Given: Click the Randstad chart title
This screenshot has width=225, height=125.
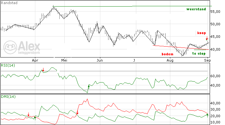Looking at the screenshot, I should pyautogui.click(x=9, y=3).
